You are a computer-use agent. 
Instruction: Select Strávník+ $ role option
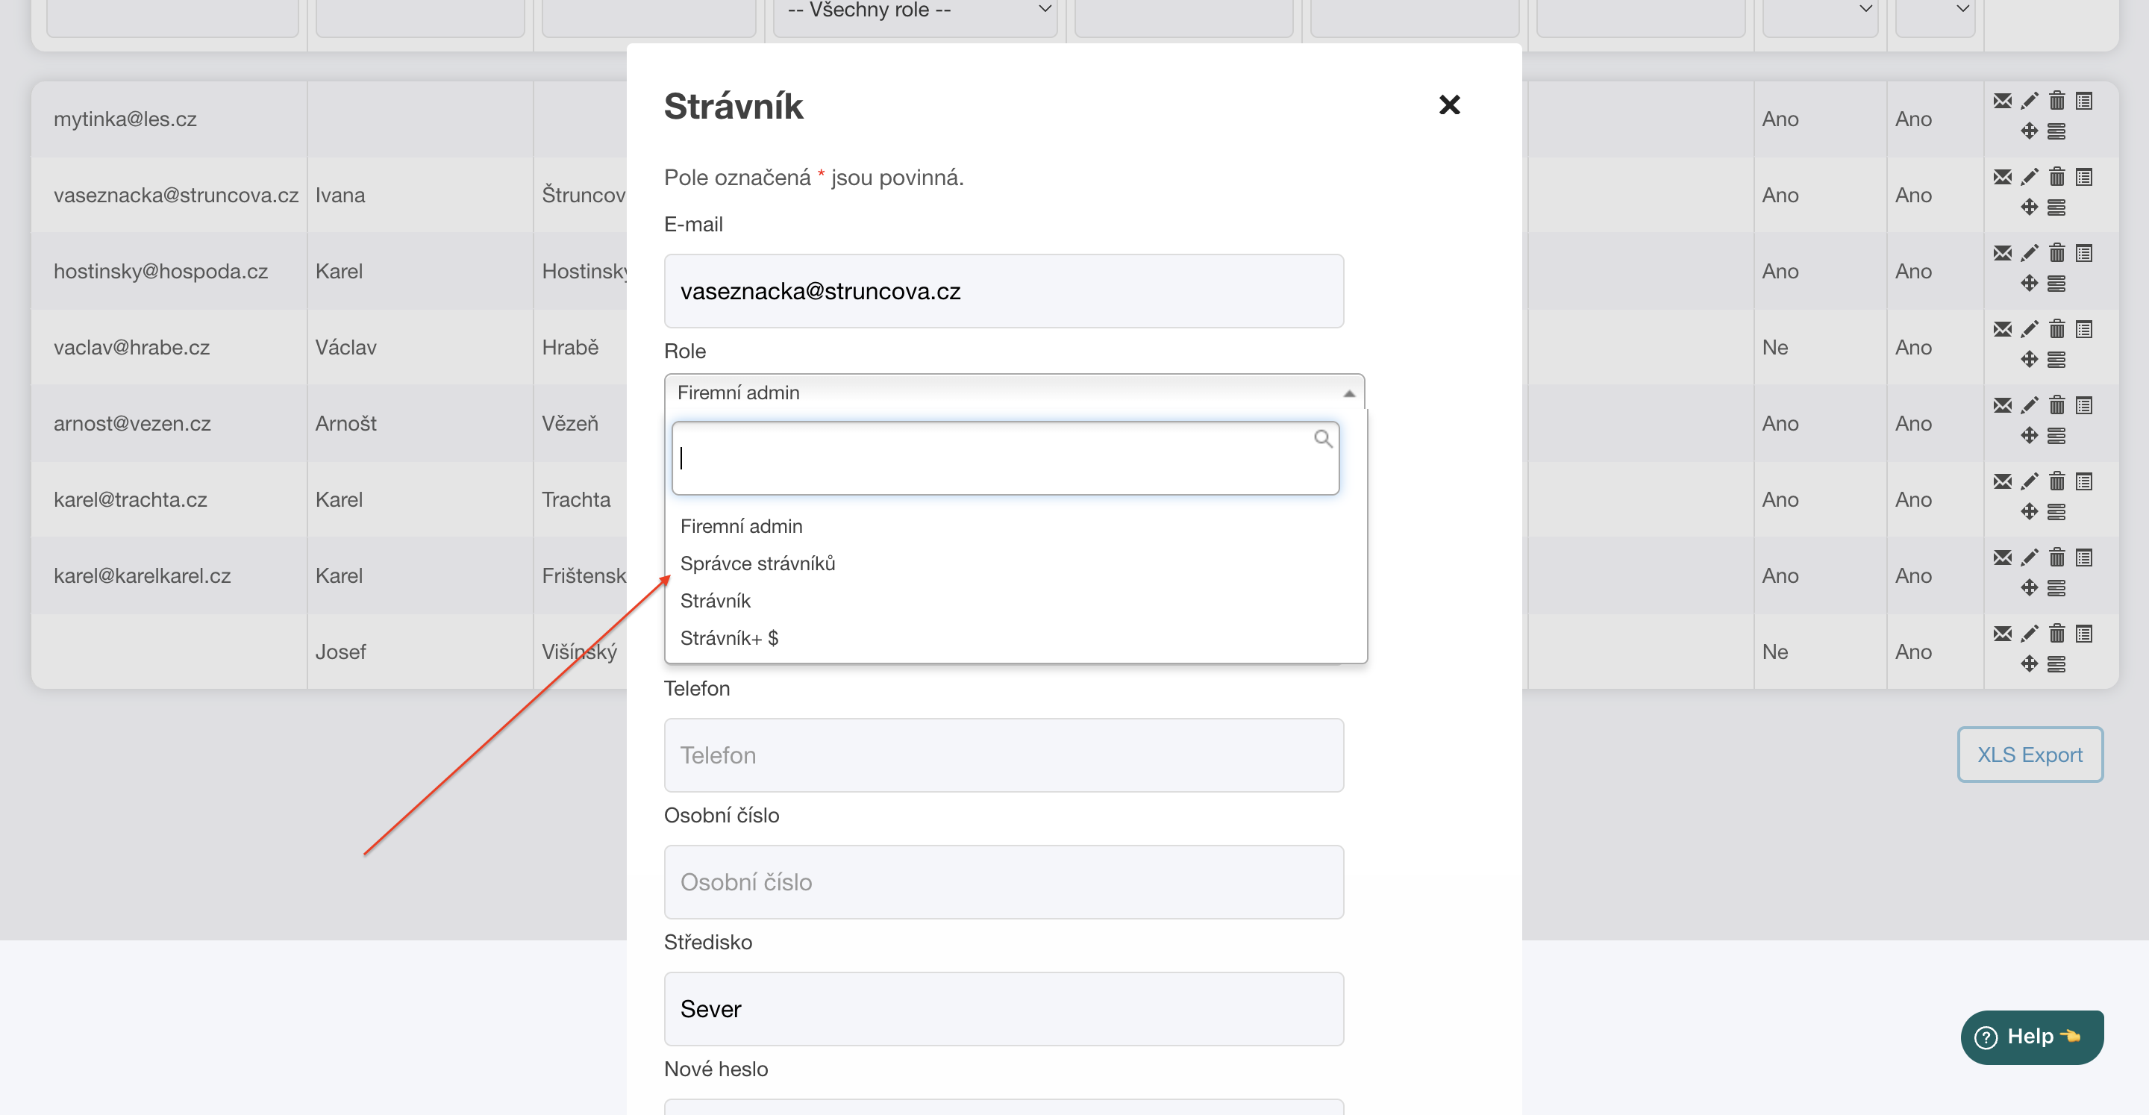click(x=729, y=637)
